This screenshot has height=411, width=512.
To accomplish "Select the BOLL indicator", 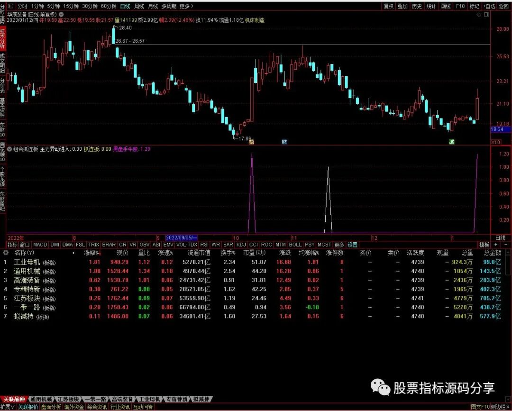I will [295, 245].
